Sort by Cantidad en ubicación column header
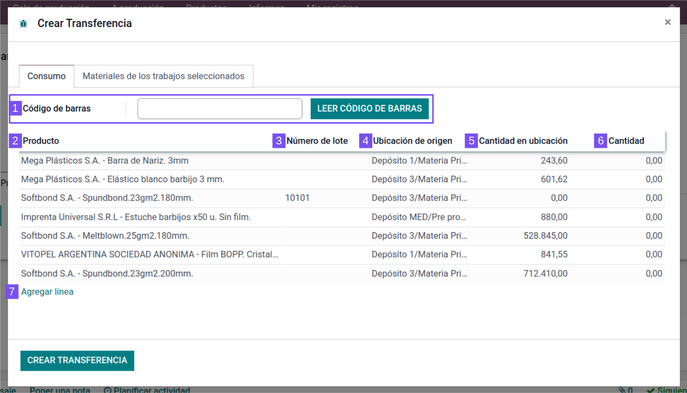The height and width of the screenshot is (393, 687). tap(523, 141)
